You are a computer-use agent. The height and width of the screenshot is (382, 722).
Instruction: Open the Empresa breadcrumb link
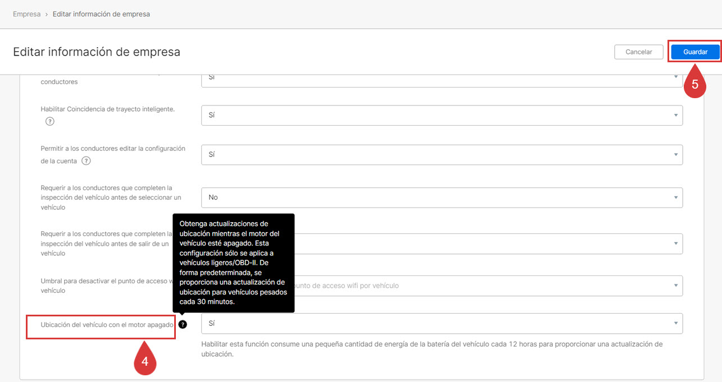[27, 14]
